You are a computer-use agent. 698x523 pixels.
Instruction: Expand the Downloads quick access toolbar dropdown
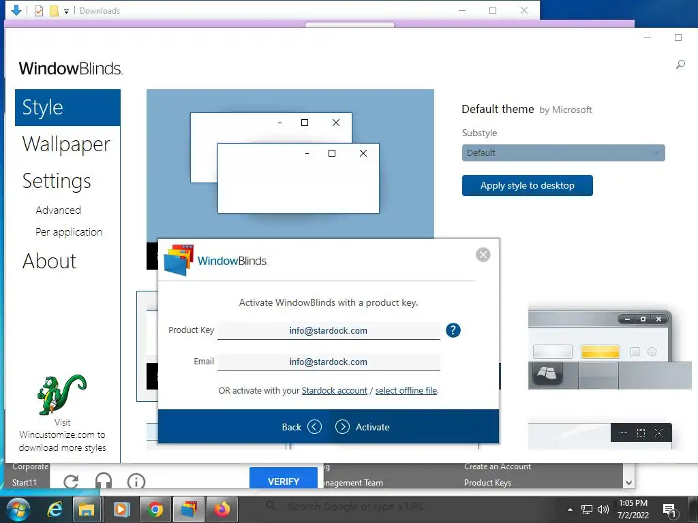tap(66, 12)
